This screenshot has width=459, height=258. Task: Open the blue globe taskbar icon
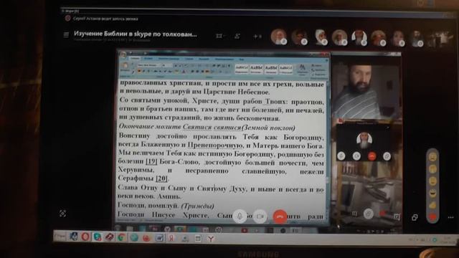pyautogui.click(x=134, y=237)
